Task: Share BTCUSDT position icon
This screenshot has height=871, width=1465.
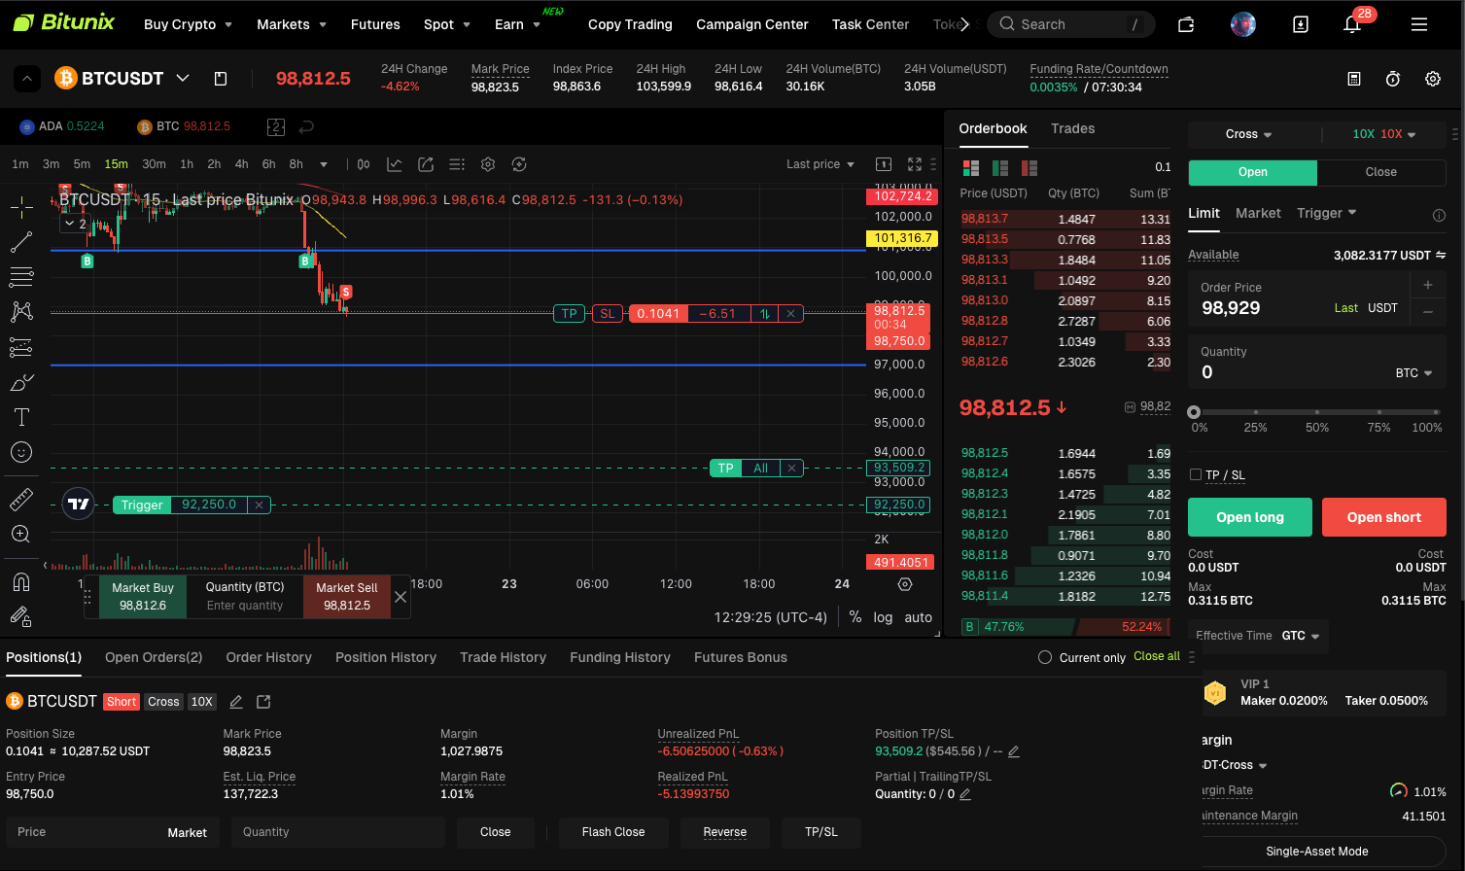Action: 263,701
